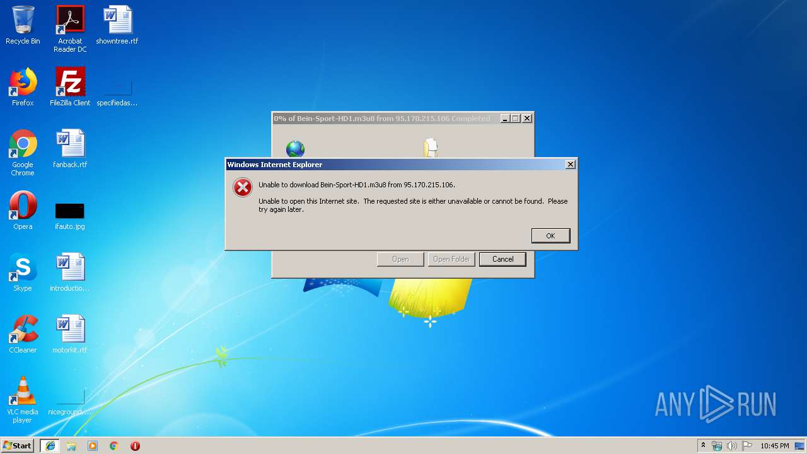
Task: Open the introductio... document icon
Action: point(70,272)
